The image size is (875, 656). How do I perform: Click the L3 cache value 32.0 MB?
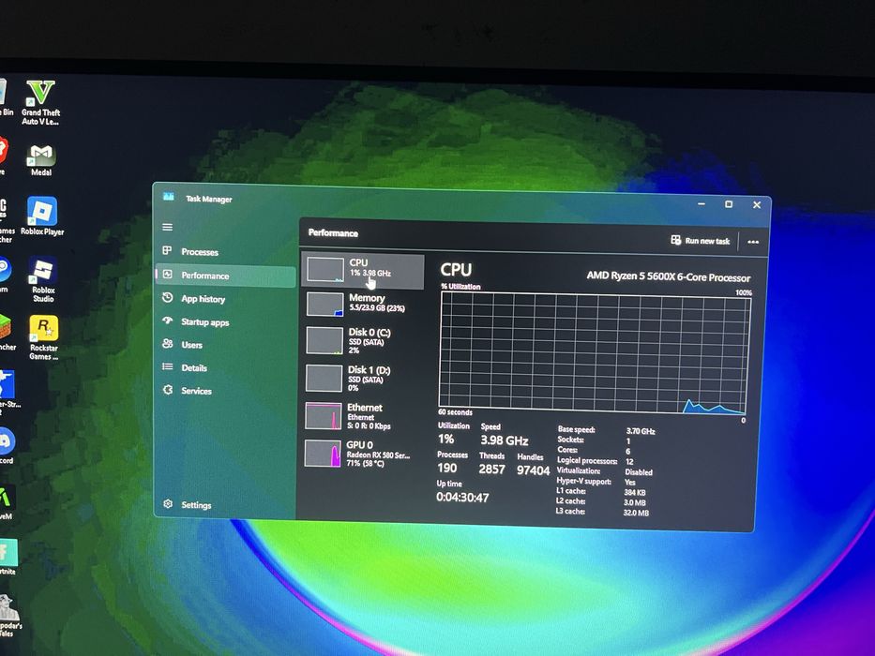tap(636, 513)
